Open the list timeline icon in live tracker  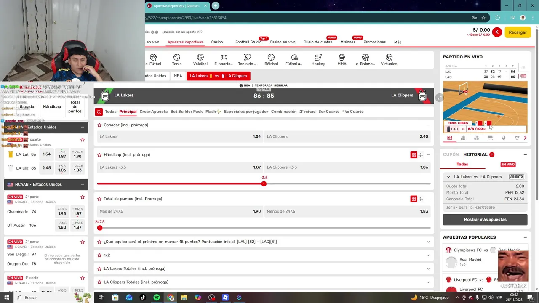click(490, 138)
